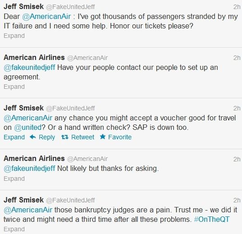Open @AmericanAir handle beside first American Airlines name
242x234 pixels.
[x=87, y=58]
